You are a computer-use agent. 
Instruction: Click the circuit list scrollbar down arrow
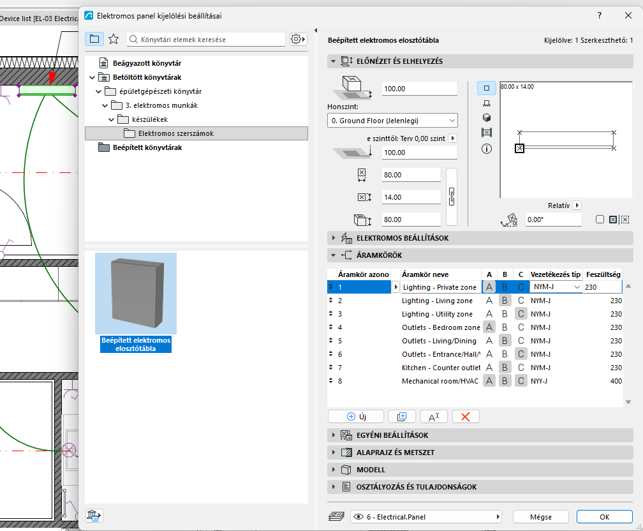(x=628, y=402)
